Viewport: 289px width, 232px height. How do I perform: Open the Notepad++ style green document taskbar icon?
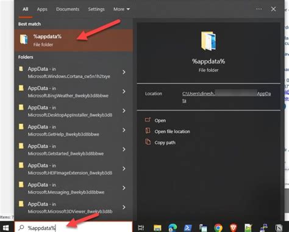pos(248,228)
